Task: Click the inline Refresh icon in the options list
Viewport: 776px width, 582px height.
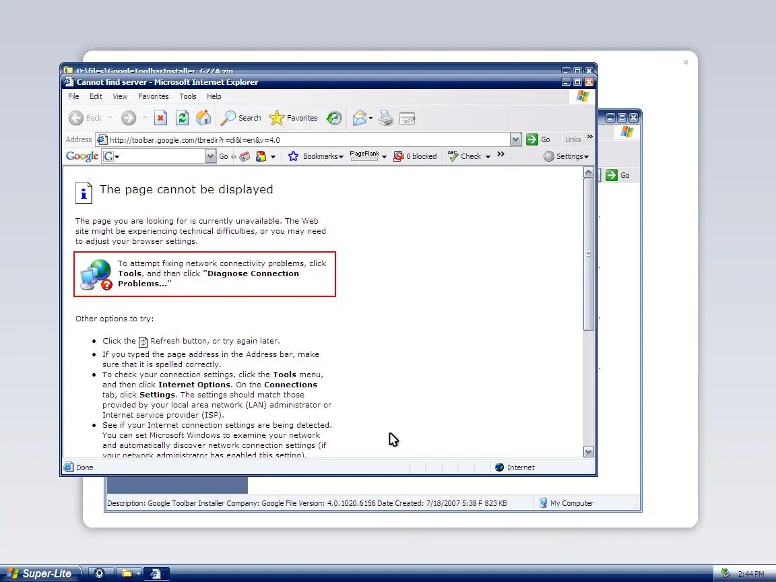Action: (x=143, y=342)
